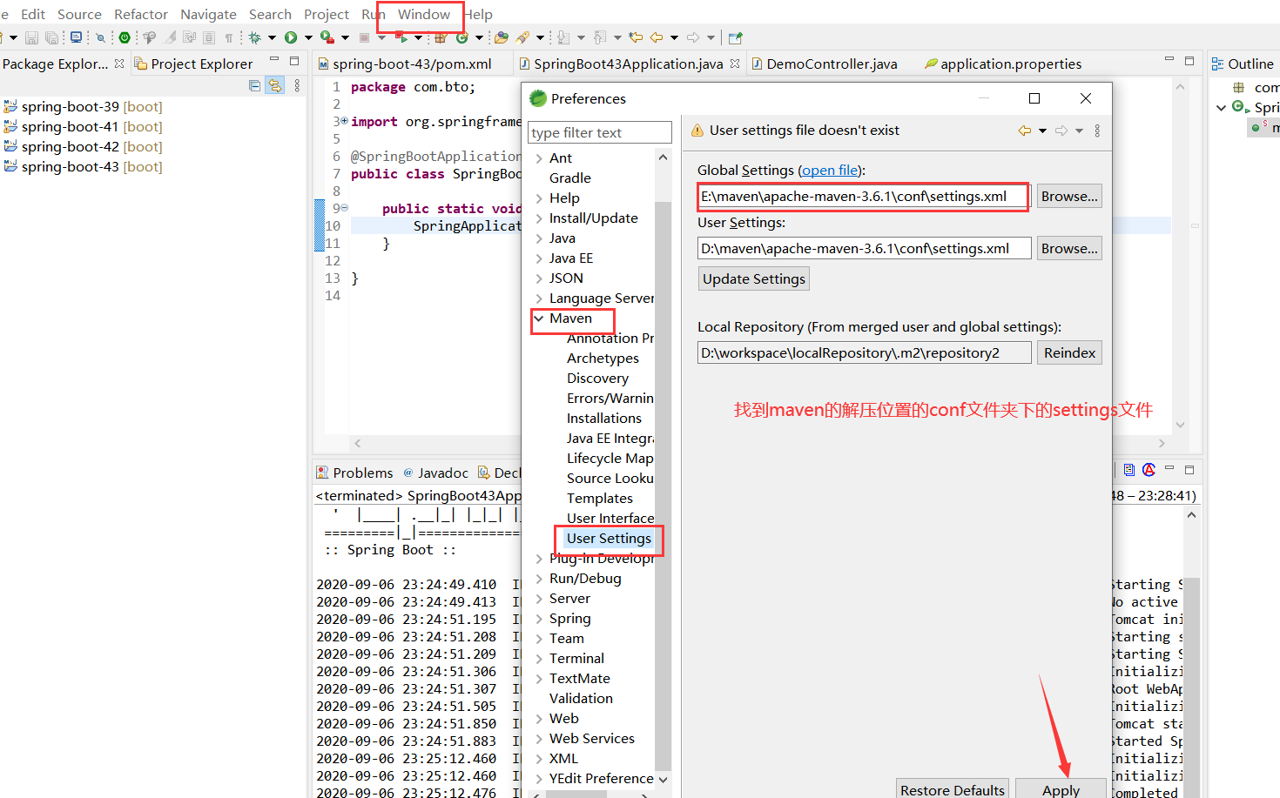Maximize the console panel
The height and width of the screenshot is (798, 1280).
[1189, 470]
